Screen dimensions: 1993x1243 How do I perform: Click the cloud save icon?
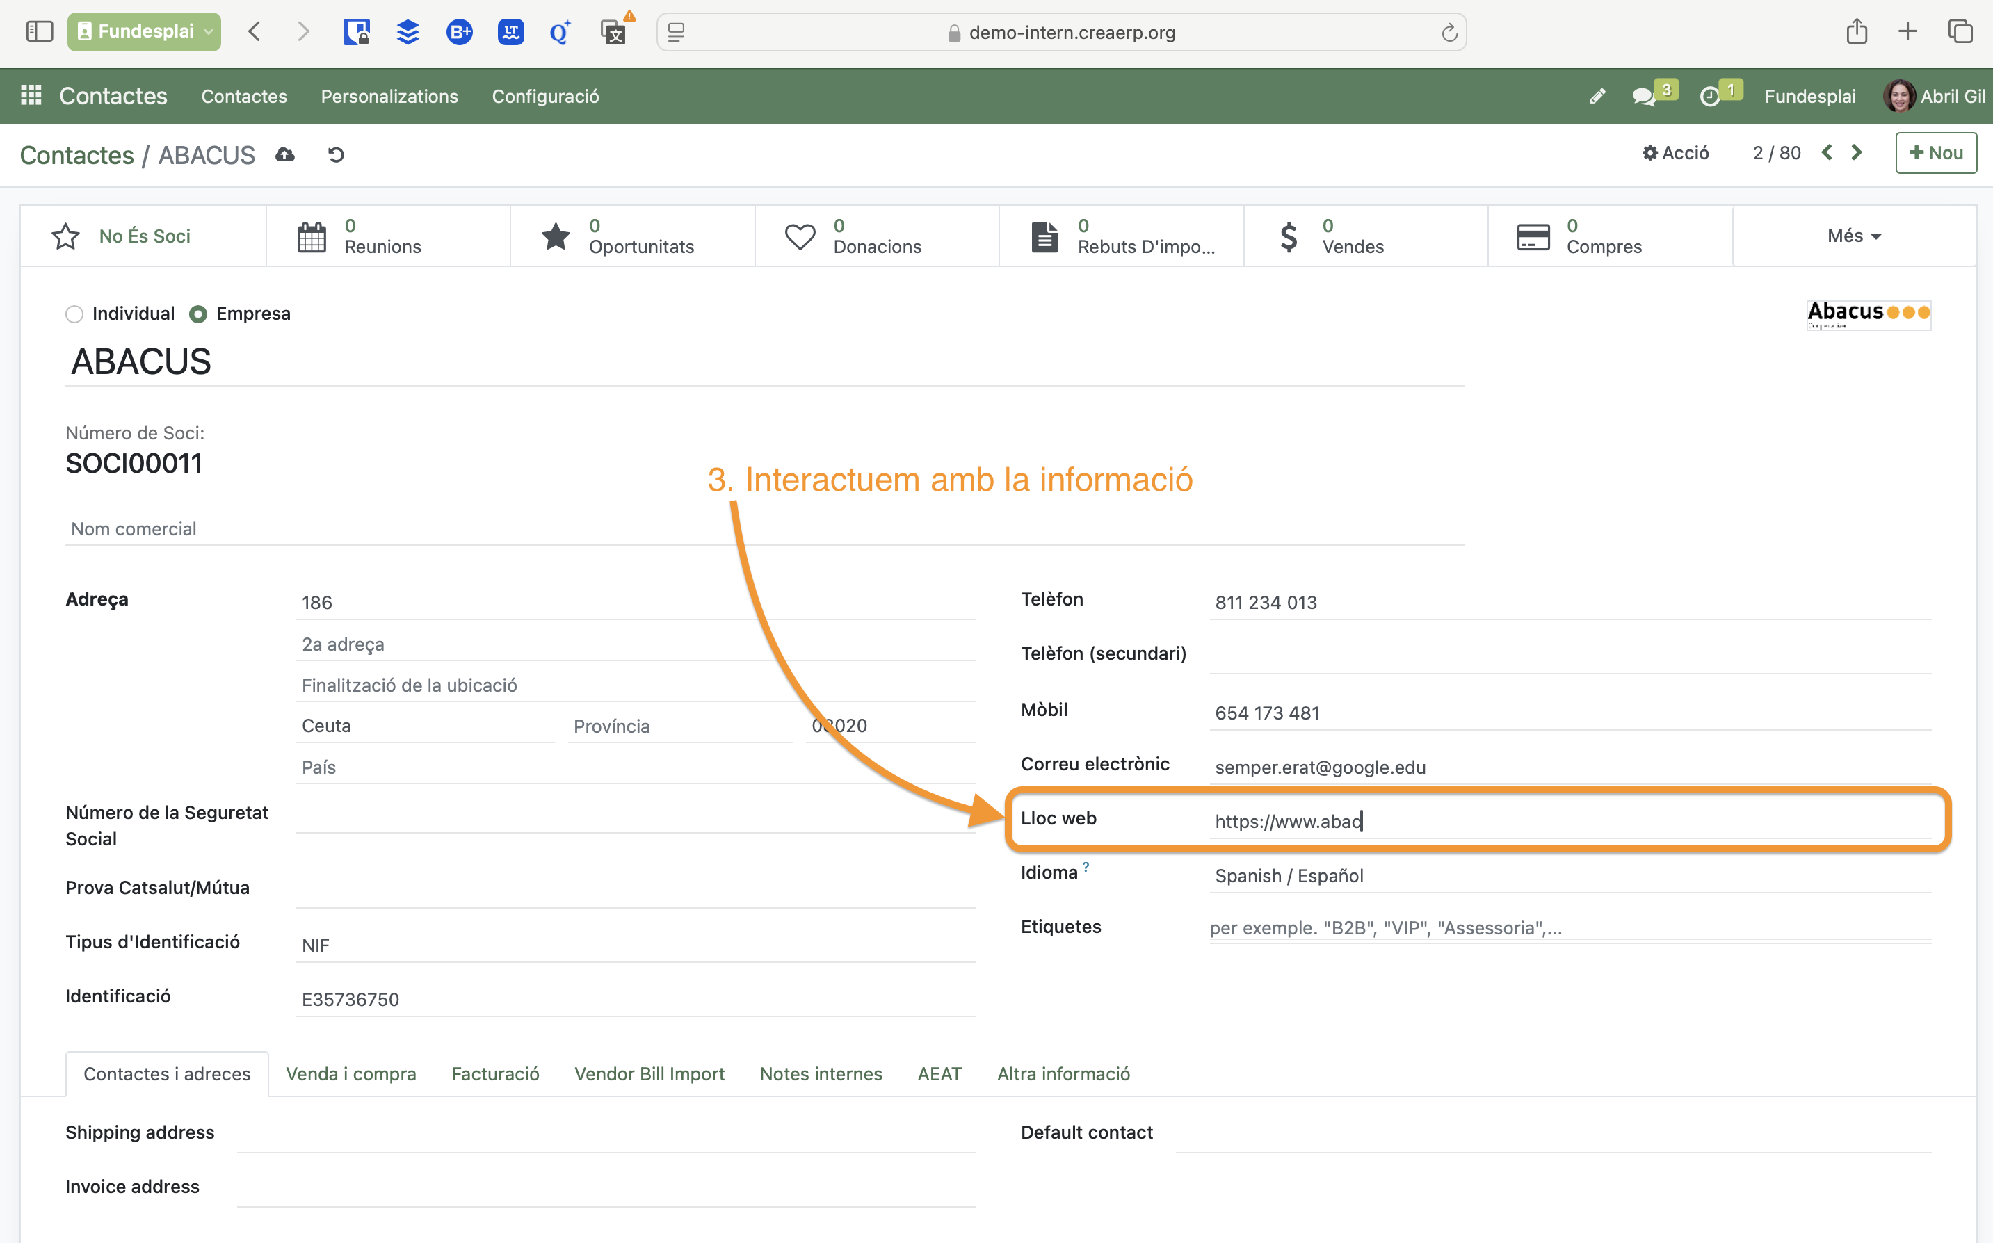coord(285,154)
